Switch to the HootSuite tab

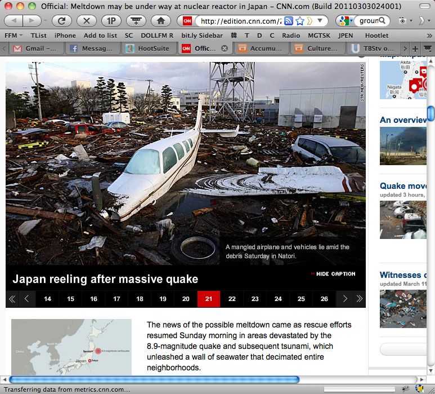pyautogui.click(x=149, y=48)
